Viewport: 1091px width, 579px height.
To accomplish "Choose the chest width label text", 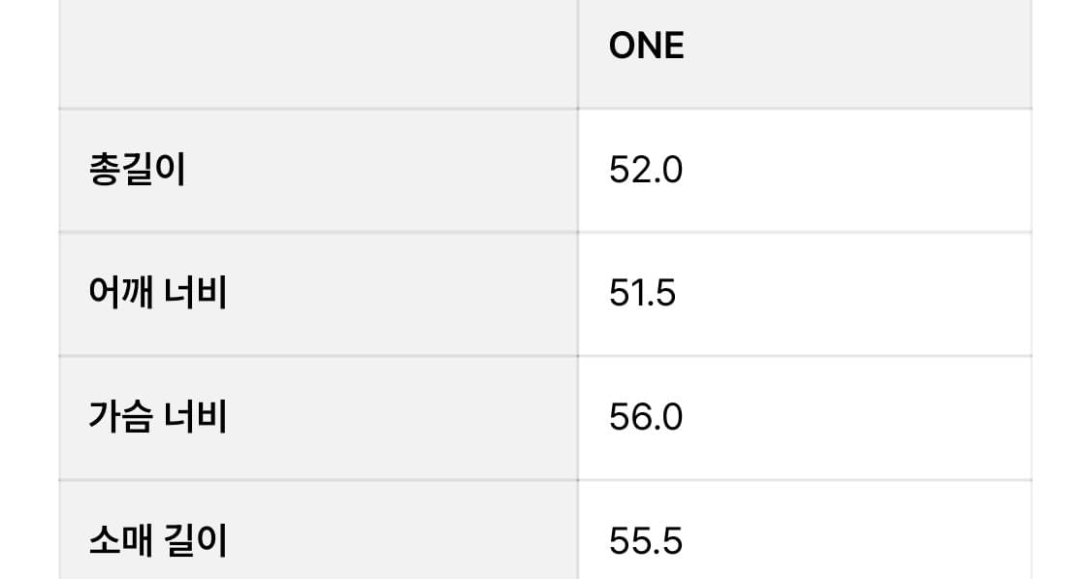I will [x=157, y=418].
